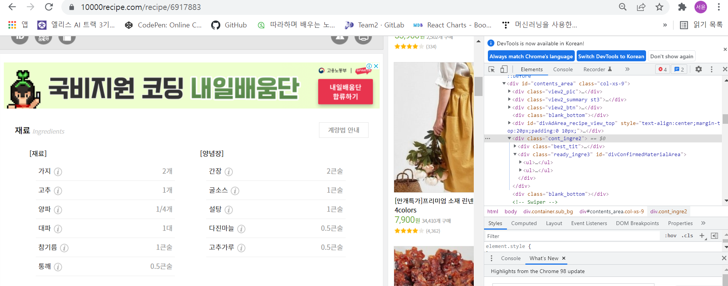The image size is (728, 286).
Task: Bookmark this page with the star
Action: pos(659,7)
